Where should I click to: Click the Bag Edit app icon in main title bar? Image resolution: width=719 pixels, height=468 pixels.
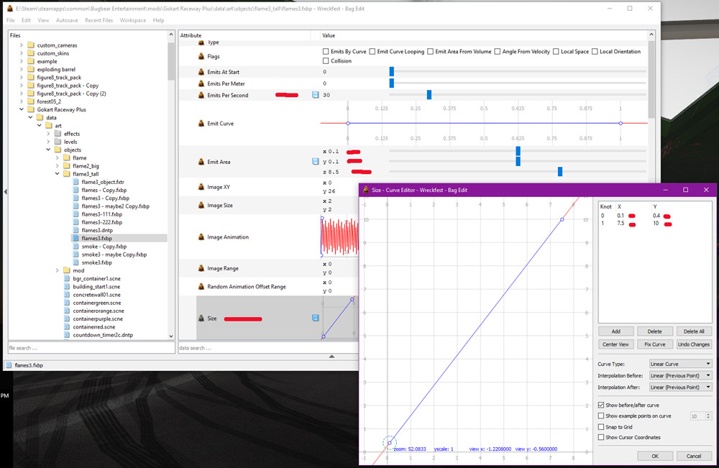[9, 9]
